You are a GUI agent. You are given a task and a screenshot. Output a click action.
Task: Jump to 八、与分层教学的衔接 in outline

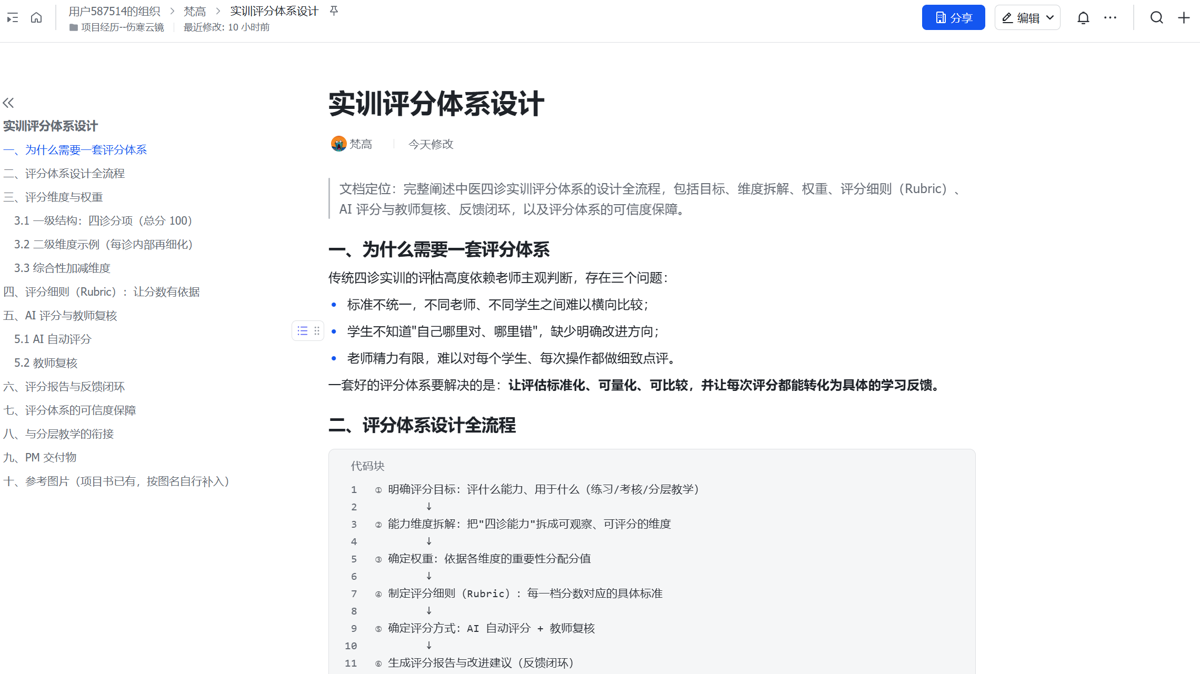pyautogui.click(x=58, y=434)
